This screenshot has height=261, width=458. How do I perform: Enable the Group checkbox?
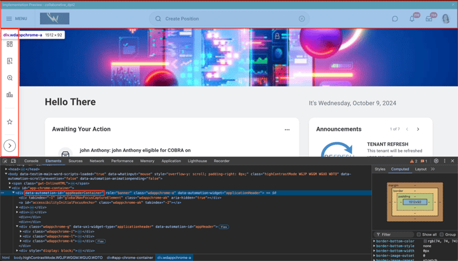tap(441, 234)
